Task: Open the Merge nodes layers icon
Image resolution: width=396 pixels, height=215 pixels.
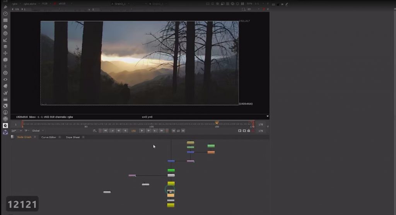Action: (x=5, y=47)
